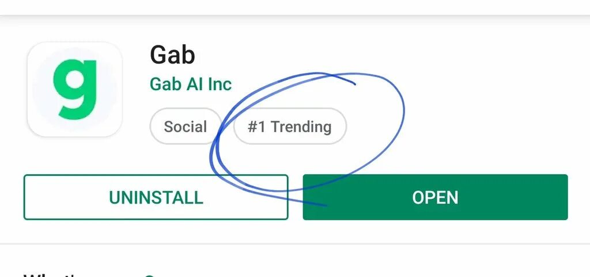Screen dimensions: 590x277
Task: Click the UNINSTALL label text
Action: pyautogui.click(x=156, y=198)
